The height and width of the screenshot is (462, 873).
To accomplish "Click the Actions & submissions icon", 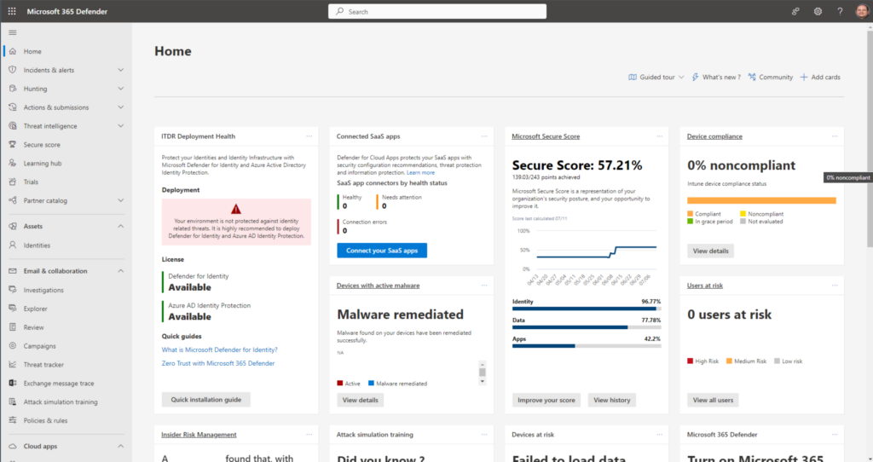I will (x=12, y=107).
